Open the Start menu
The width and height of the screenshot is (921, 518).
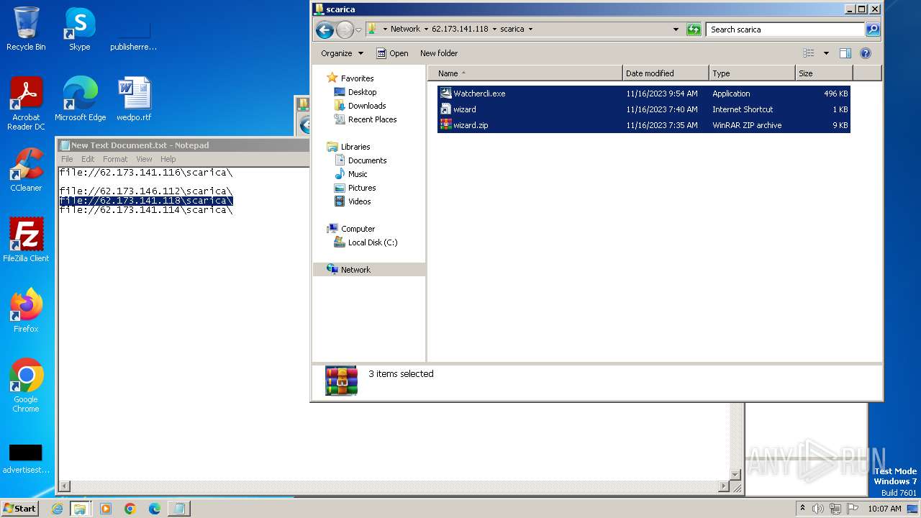point(20,509)
